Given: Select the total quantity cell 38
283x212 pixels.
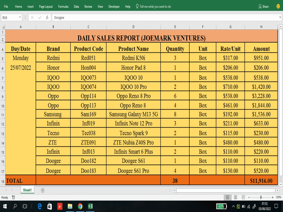Looking at the screenshot, I should [x=175, y=180].
